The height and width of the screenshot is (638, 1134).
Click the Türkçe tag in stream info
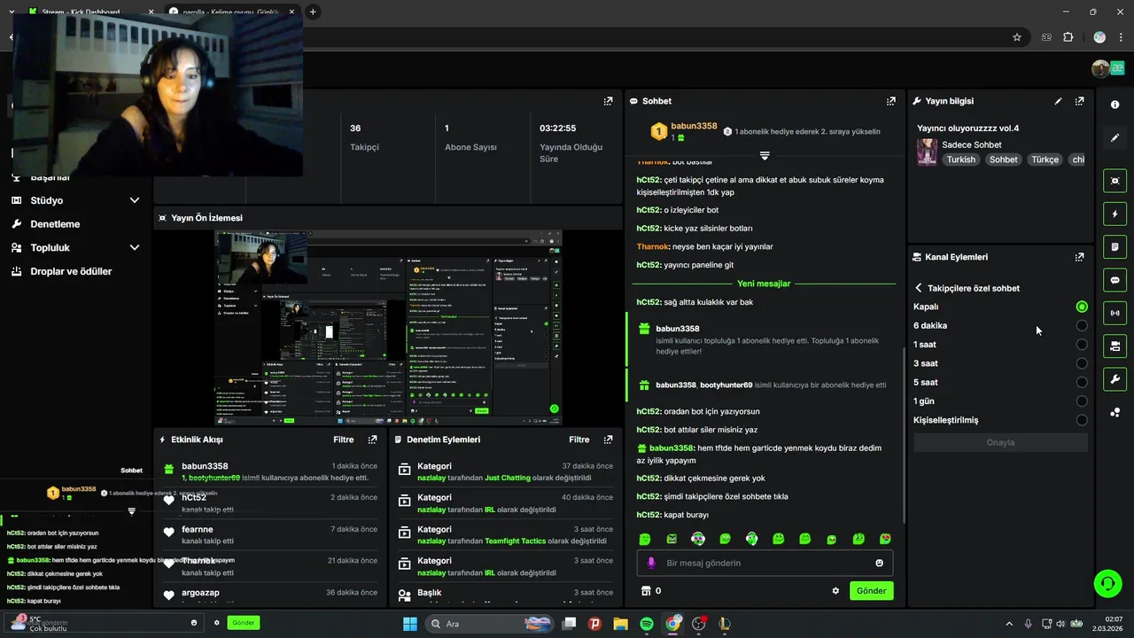coord(1045,159)
